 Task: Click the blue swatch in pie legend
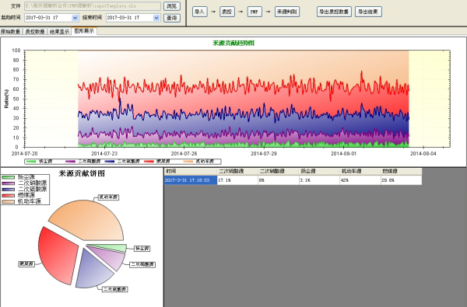point(9,189)
